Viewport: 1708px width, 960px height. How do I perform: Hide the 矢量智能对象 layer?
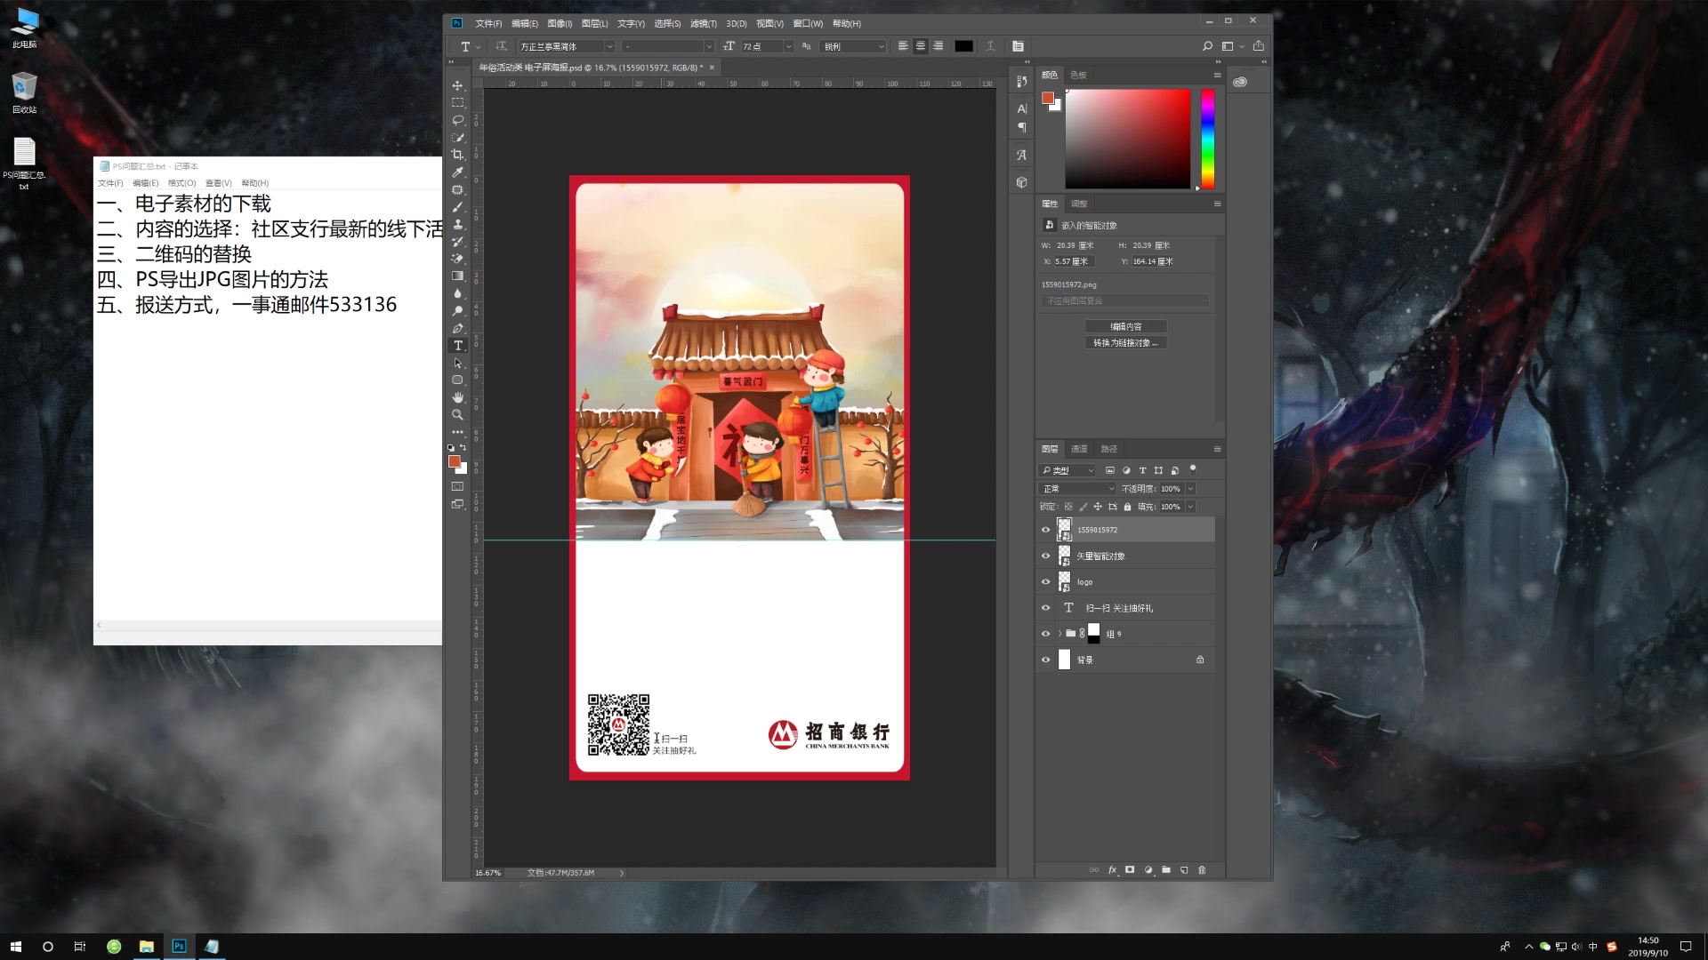pos(1045,556)
